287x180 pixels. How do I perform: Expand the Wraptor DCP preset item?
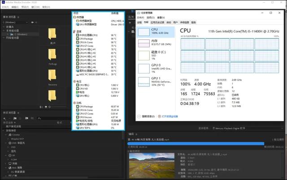point(8,139)
